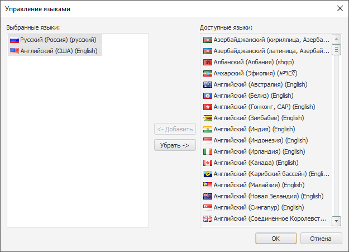Click the New Zealand flag icon
Image resolution: width=349 pixels, height=252 pixels.
coord(207,196)
